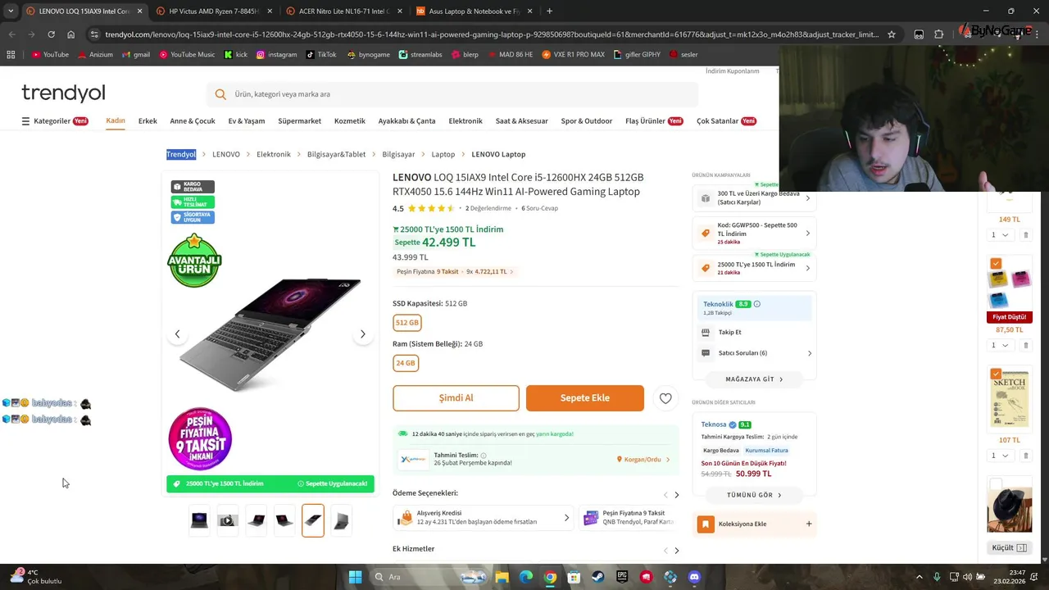Viewport: 1049px width, 590px height.
Task: Click the orange search magnifier icon
Action: 220,94
